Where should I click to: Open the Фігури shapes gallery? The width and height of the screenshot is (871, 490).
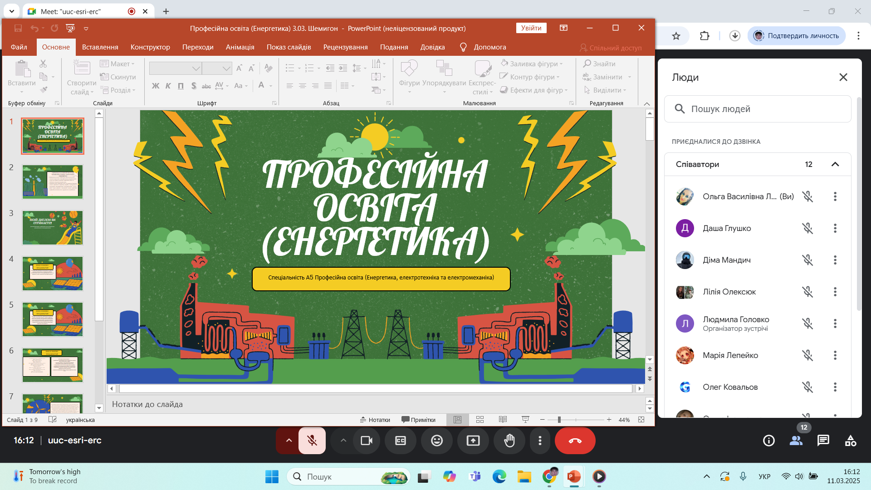point(409,76)
